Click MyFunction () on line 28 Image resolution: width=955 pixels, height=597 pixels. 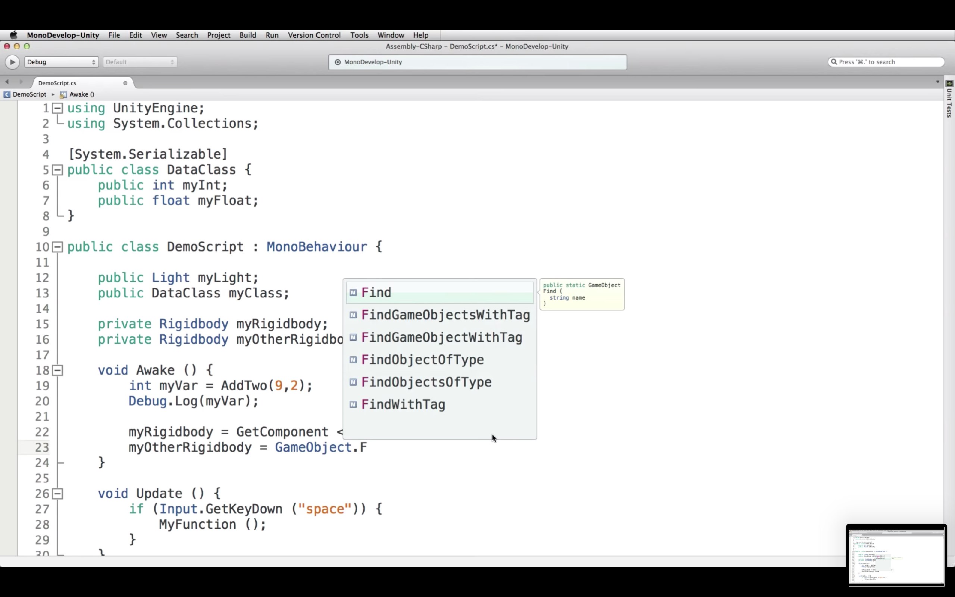pyautogui.click(x=212, y=524)
